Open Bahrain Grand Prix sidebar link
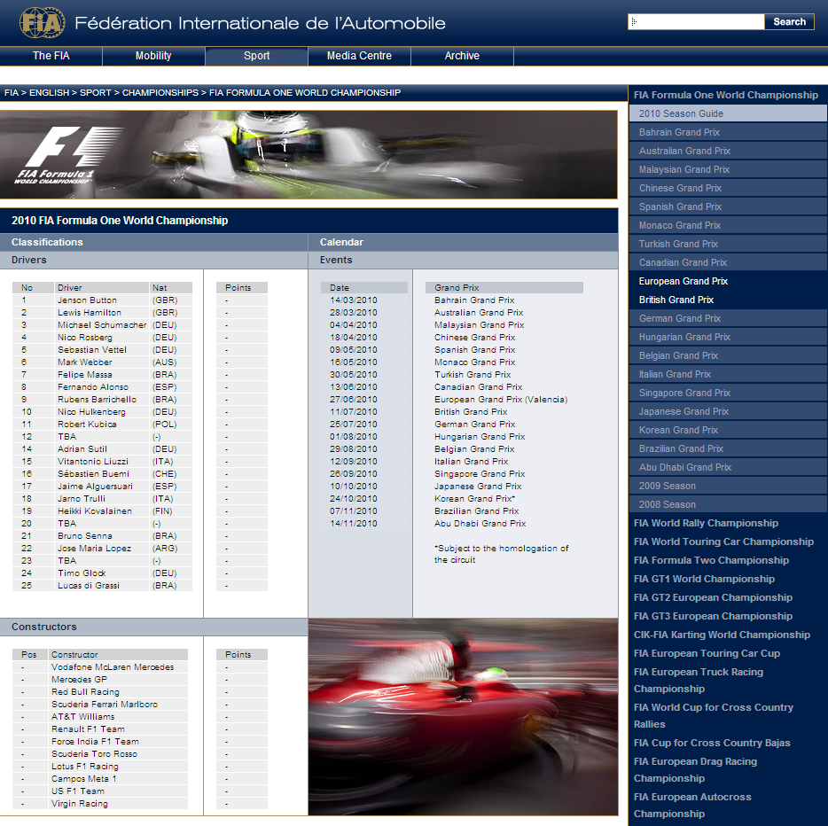828x826 pixels. click(x=728, y=132)
